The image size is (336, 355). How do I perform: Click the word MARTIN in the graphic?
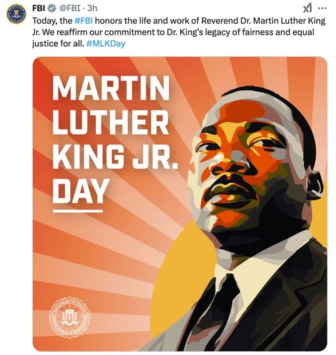point(111,88)
